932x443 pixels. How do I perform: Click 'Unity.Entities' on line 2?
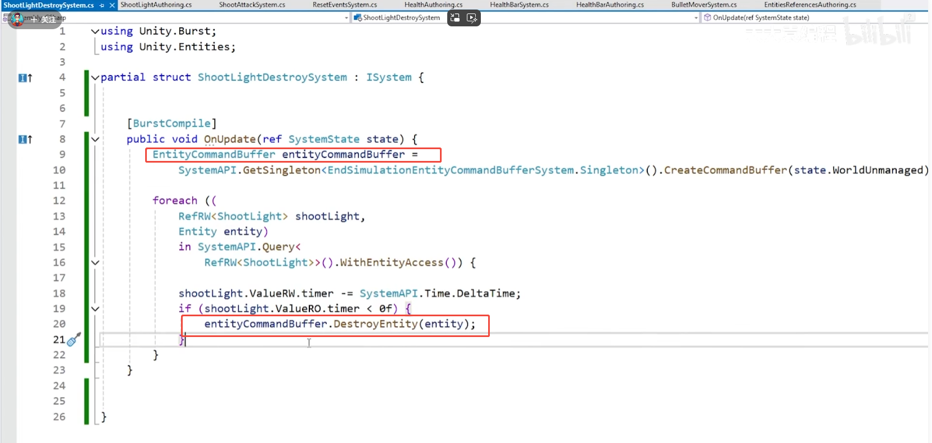click(184, 47)
